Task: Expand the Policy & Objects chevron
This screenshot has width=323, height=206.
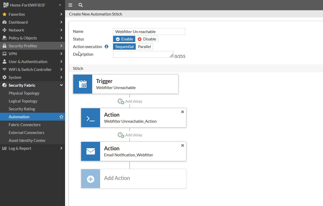Action: [x=61, y=38]
